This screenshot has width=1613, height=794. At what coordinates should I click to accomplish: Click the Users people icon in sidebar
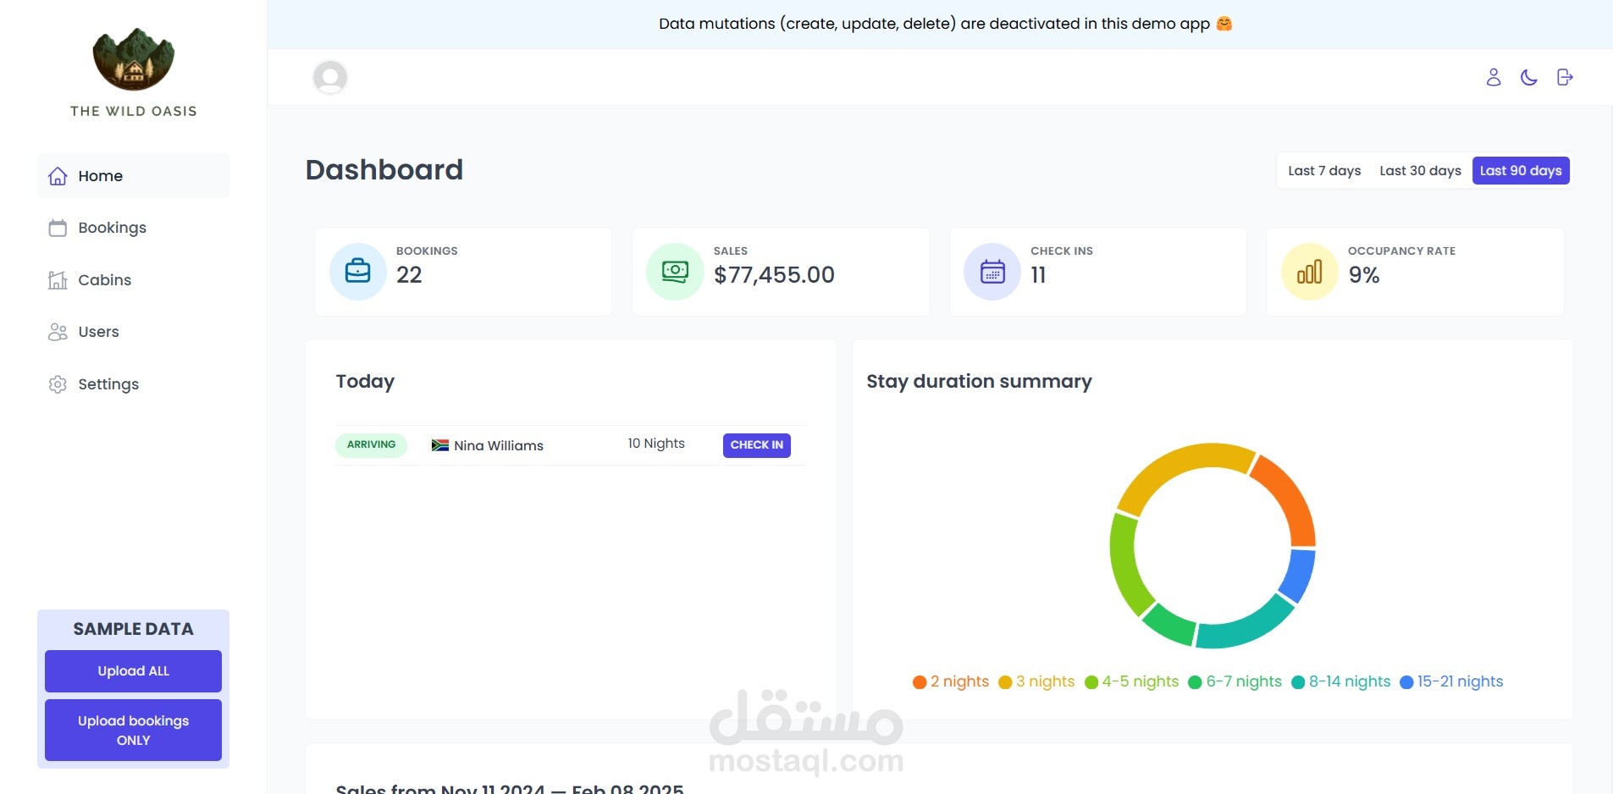click(58, 332)
